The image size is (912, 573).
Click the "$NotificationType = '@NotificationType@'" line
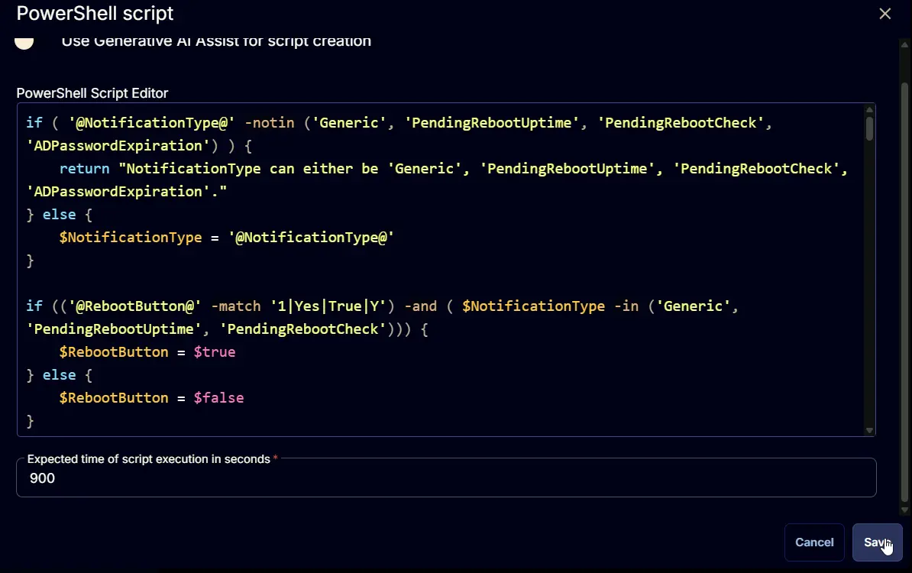click(x=226, y=238)
